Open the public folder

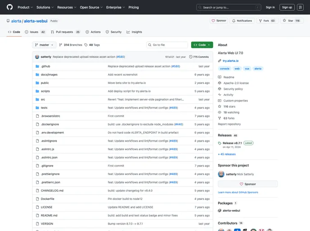(x=45, y=83)
